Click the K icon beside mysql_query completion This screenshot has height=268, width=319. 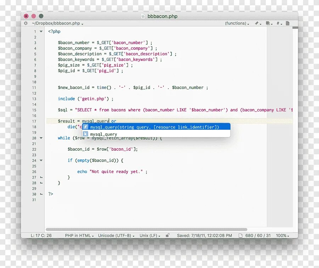click(x=86, y=134)
